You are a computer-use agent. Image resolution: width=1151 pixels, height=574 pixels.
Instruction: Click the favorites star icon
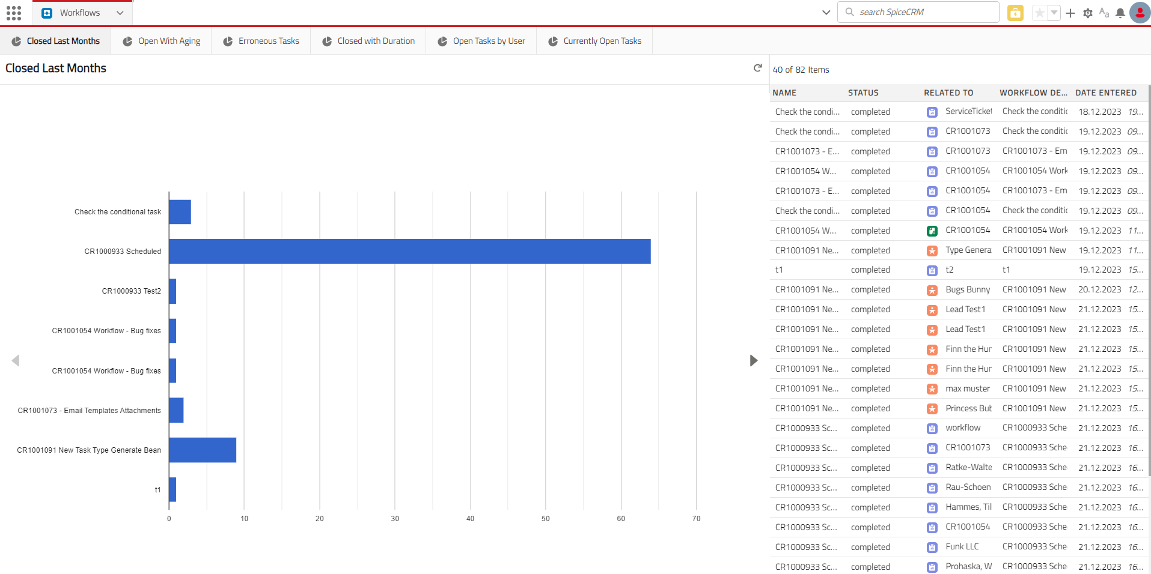coord(1039,13)
